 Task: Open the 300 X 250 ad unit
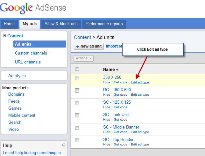tap(112, 77)
